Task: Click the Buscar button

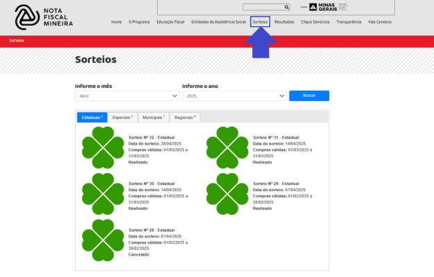Action: click(x=309, y=96)
